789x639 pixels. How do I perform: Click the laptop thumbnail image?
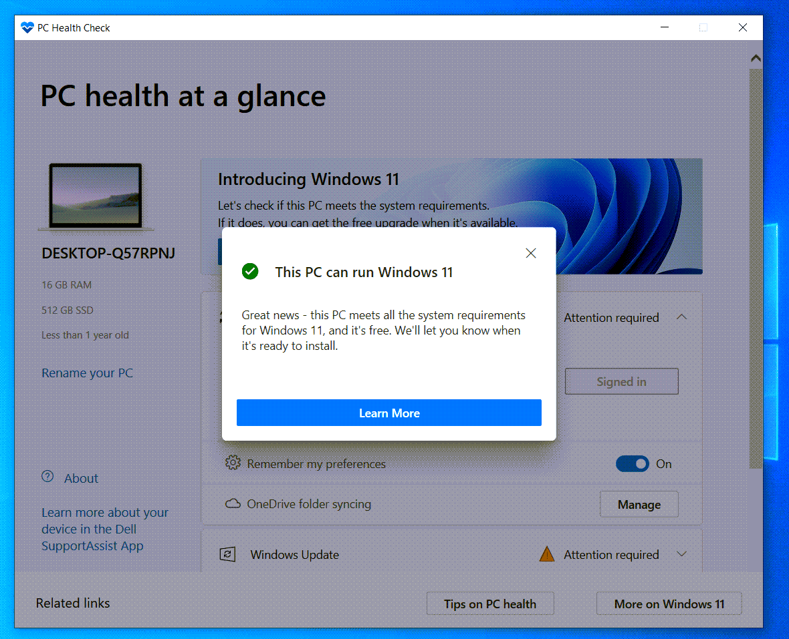[96, 196]
